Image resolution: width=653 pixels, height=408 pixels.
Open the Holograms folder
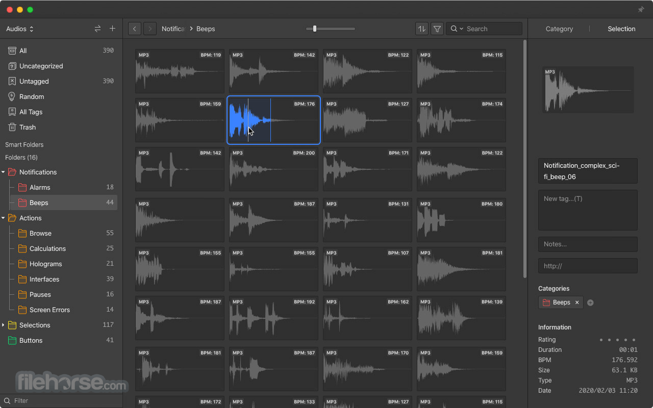pos(64,264)
